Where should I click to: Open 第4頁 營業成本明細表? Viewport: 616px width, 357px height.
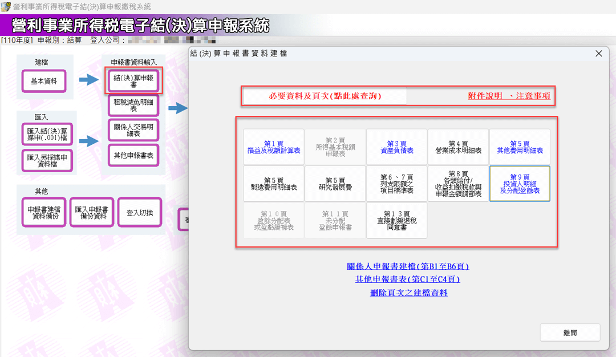(x=459, y=147)
